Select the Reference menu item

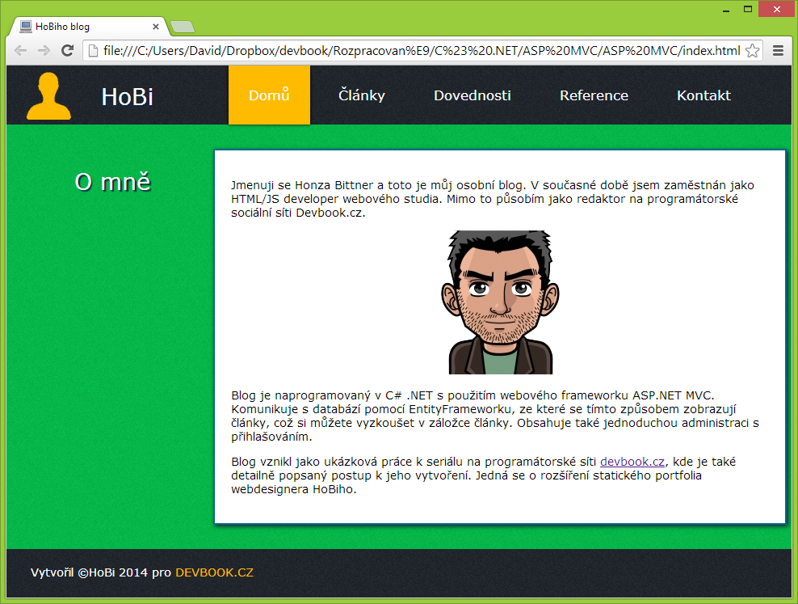(x=594, y=95)
